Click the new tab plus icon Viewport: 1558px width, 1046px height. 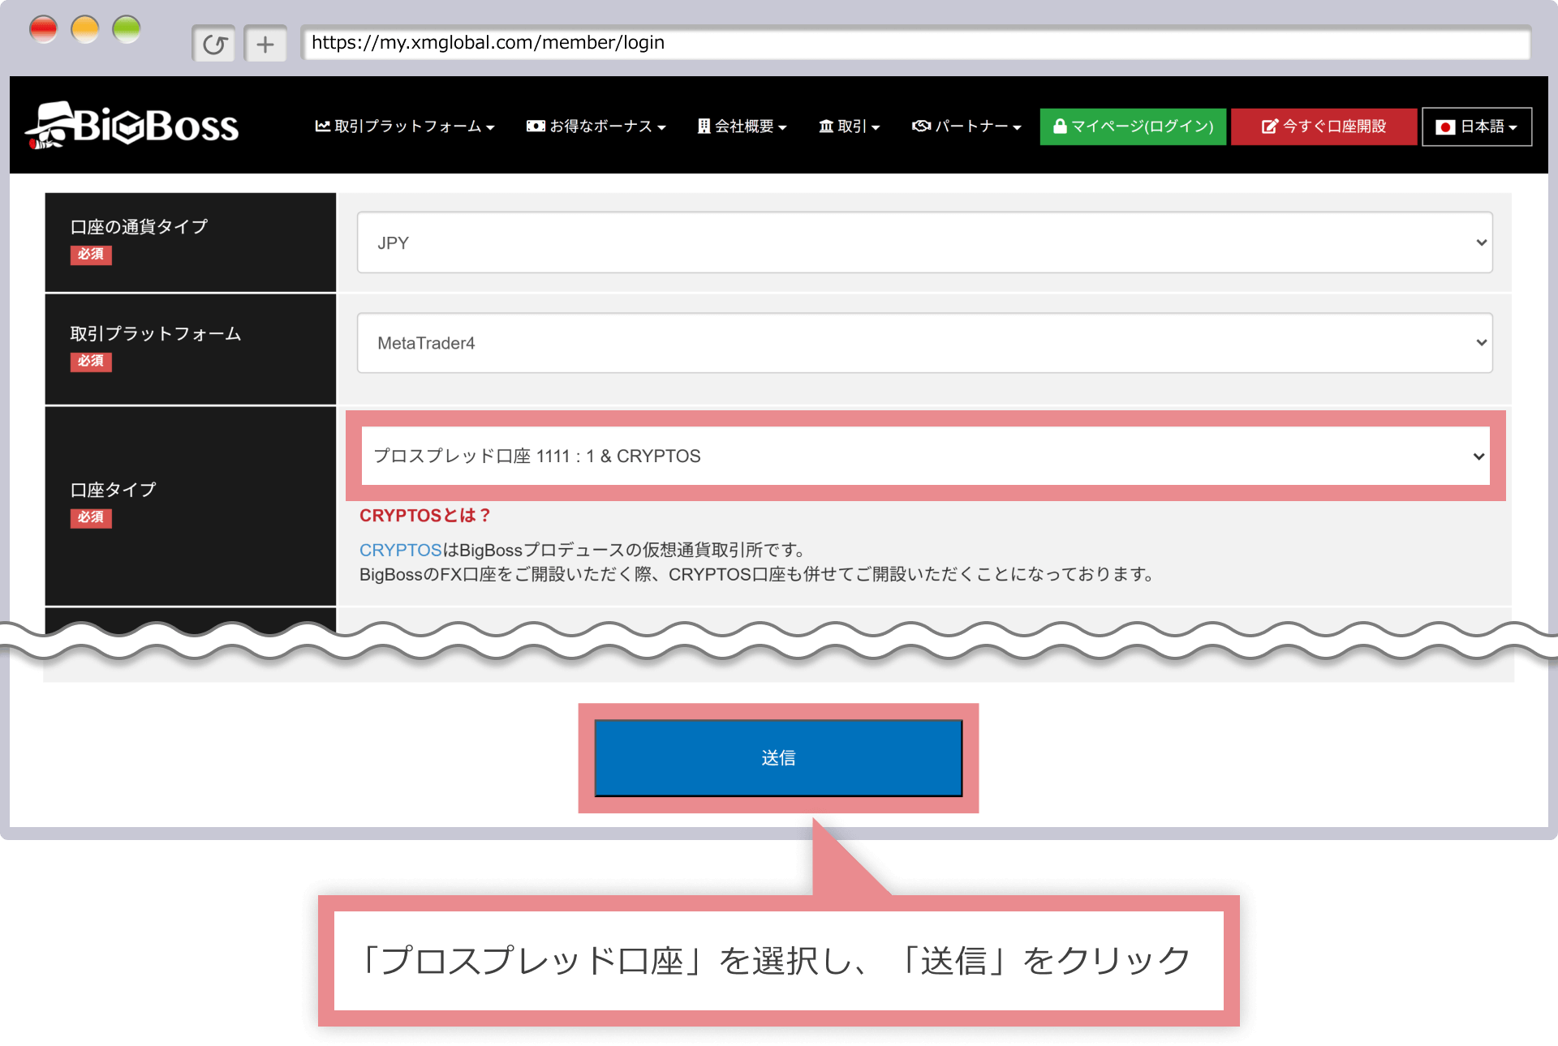(265, 44)
